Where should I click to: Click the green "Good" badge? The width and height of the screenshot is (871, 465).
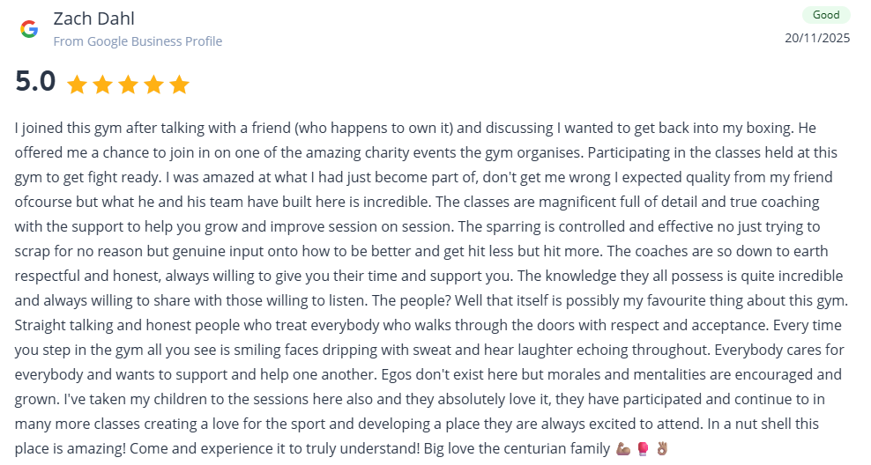826,15
